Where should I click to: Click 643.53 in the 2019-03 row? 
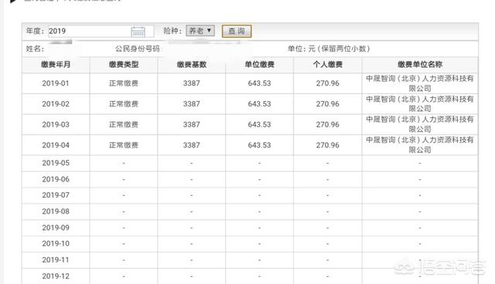click(260, 125)
